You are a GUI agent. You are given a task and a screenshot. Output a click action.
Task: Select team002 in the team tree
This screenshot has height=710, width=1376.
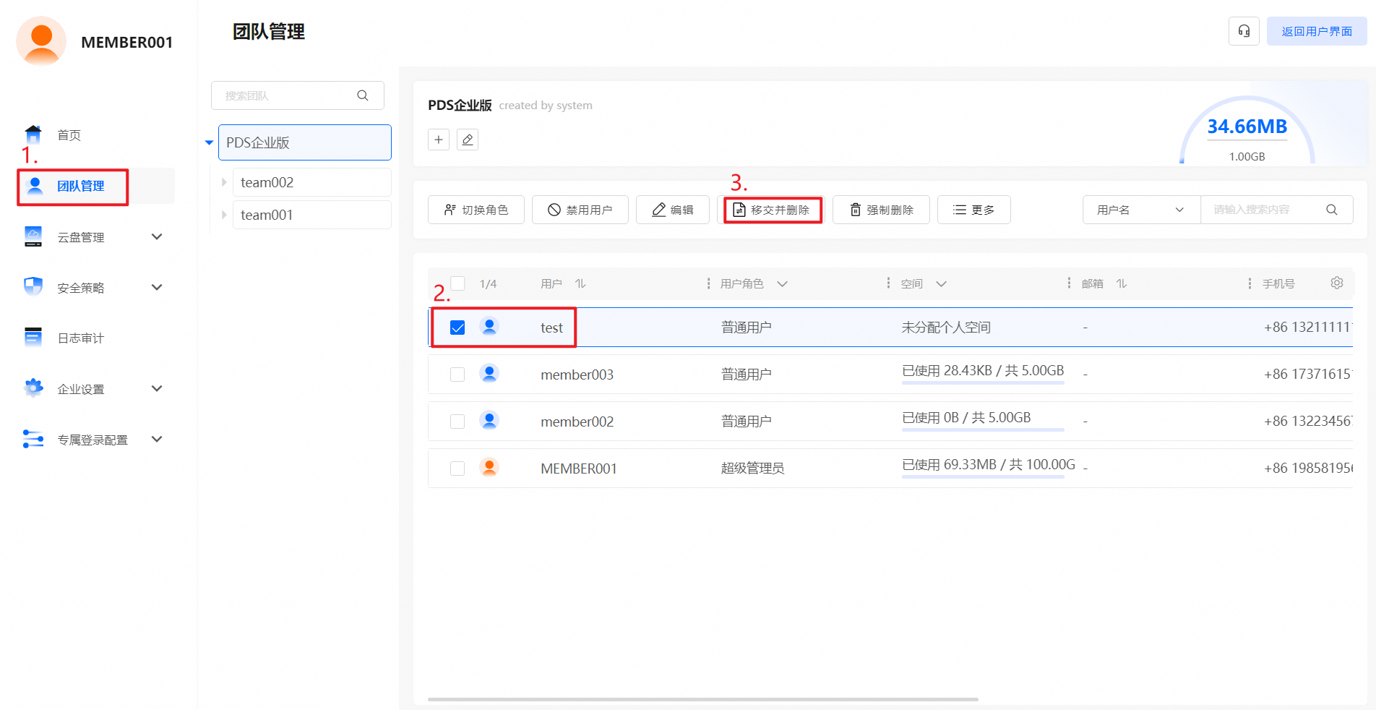(x=312, y=182)
